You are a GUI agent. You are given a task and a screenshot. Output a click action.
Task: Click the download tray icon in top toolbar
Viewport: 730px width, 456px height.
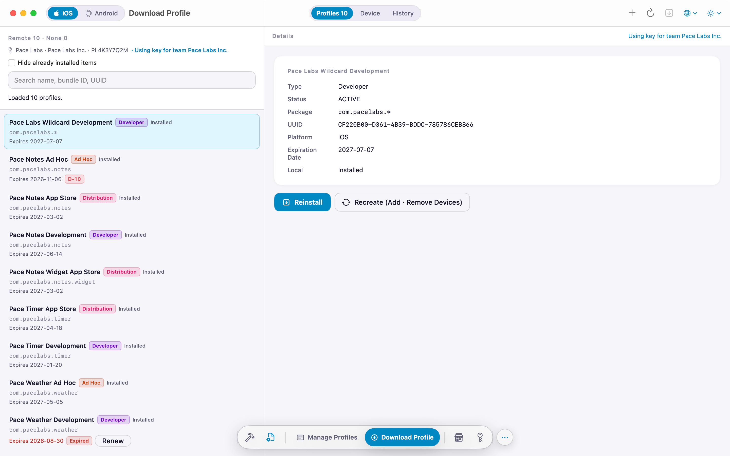[x=669, y=13]
